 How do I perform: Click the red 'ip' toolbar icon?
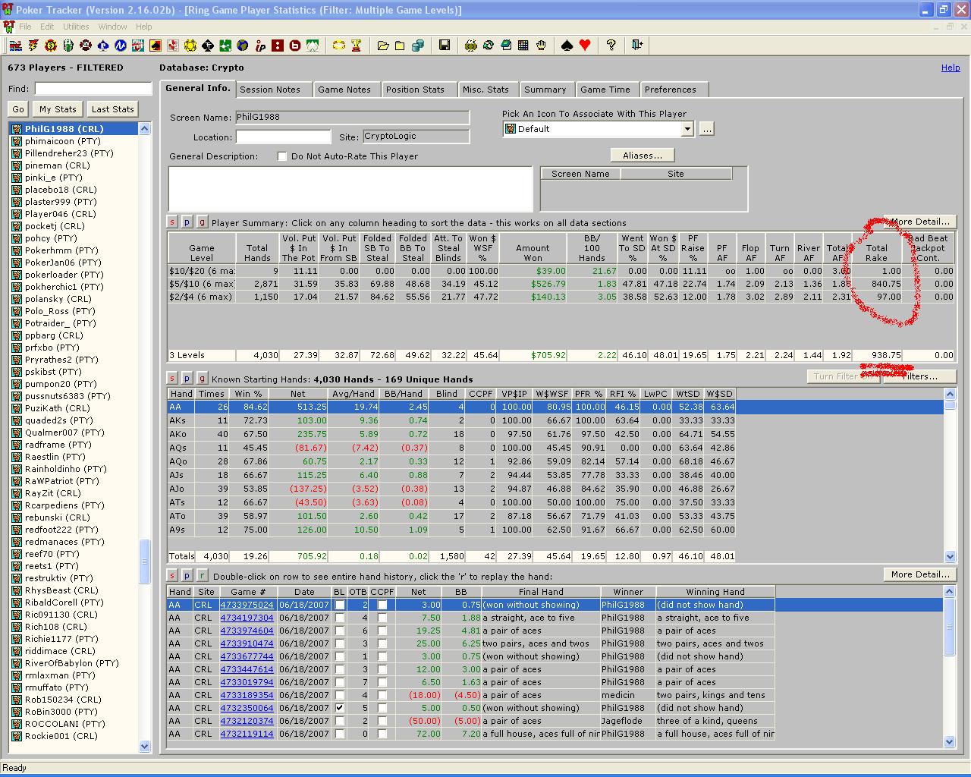261,46
